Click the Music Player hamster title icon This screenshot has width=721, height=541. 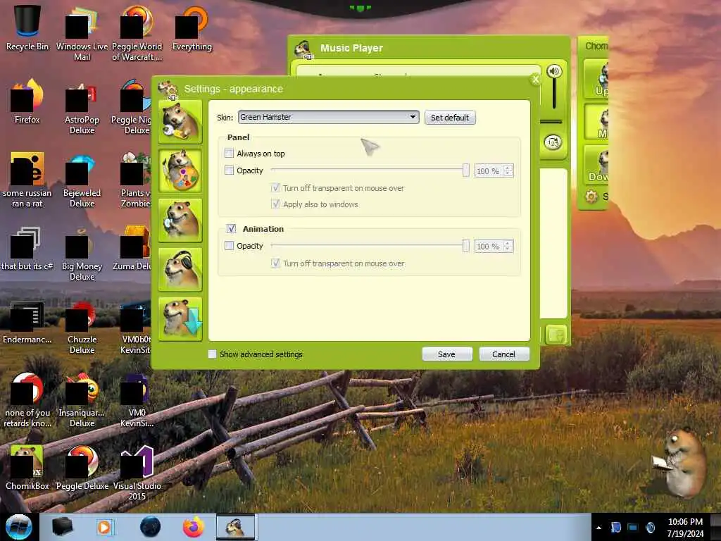coord(303,49)
